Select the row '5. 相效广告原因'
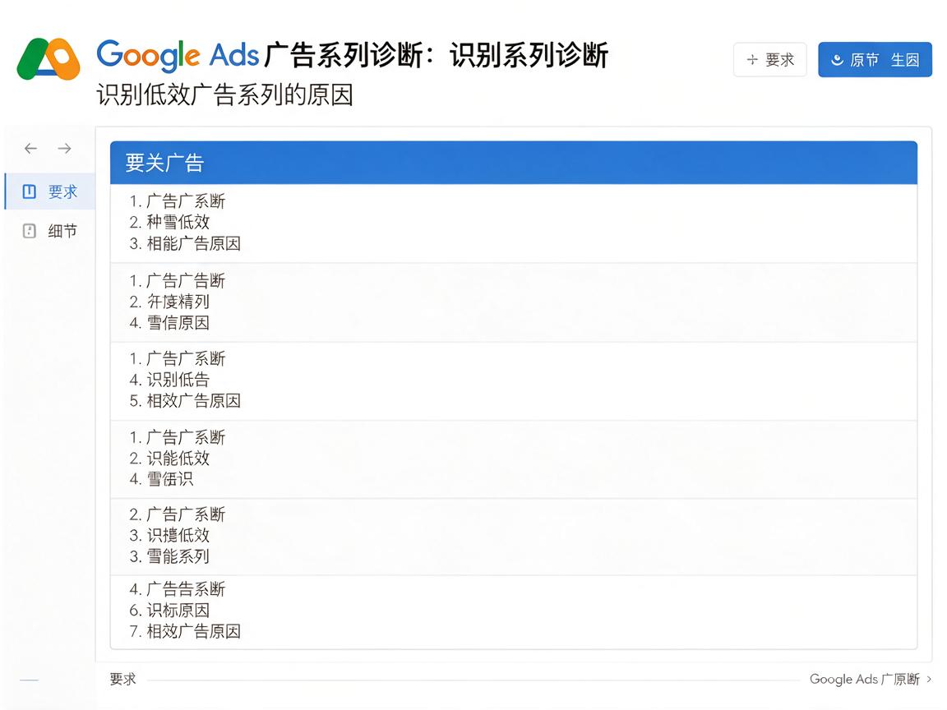The image size is (947, 710). [185, 401]
